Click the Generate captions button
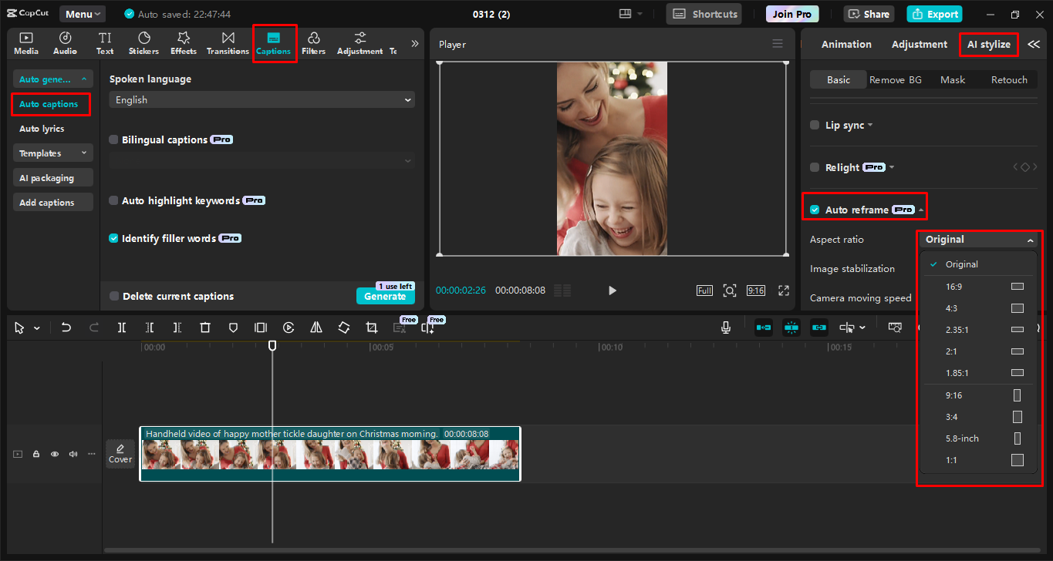The image size is (1053, 561). pyautogui.click(x=385, y=296)
